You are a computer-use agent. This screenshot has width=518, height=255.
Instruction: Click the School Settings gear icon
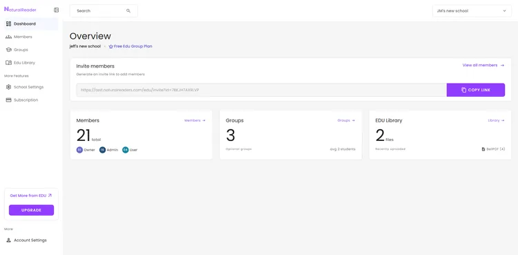tap(8, 87)
